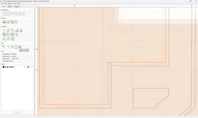Activate the Rotate transform tool
Viewport: 198px width, 118px height.
point(13,30)
